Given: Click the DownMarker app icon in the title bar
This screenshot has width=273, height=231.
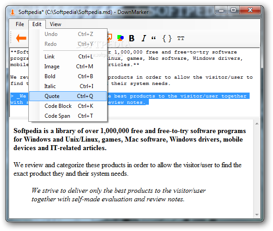Looking at the screenshot, I should pyautogui.click(x=12, y=12).
